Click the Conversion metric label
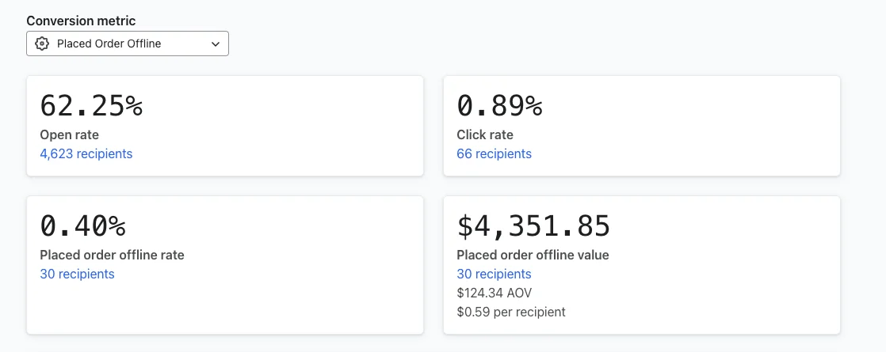 [81, 21]
